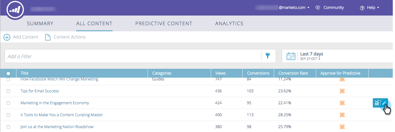
Task: Click the pencil edit icon
Action: point(384,103)
